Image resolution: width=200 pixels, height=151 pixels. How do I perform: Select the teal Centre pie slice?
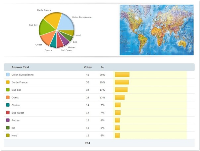[x=54, y=43]
